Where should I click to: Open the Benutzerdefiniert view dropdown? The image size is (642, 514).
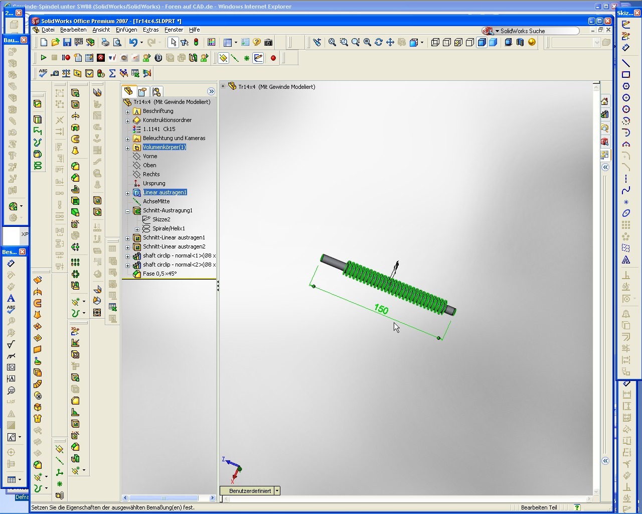click(x=277, y=491)
